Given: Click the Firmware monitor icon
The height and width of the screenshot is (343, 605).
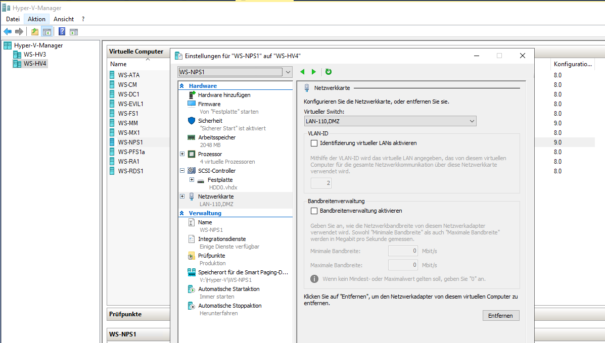Looking at the screenshot, I should point(192,104).
